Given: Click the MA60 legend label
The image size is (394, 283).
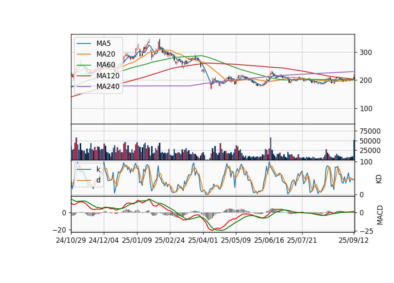Looking at the screenshot, I should [x=105, y=65].
